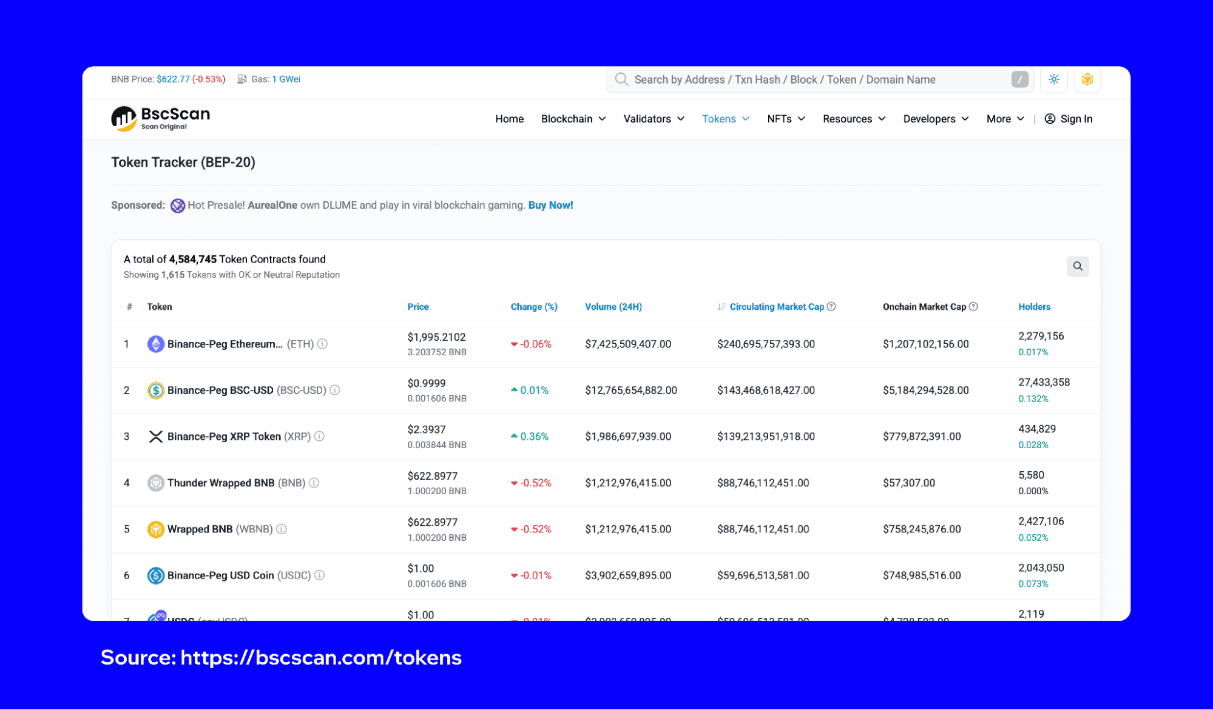Image resolution: width=1213 pixels, height=710 pixels.
Task: Click the Circulating Market Cap help icon
Action: [831, 307]
